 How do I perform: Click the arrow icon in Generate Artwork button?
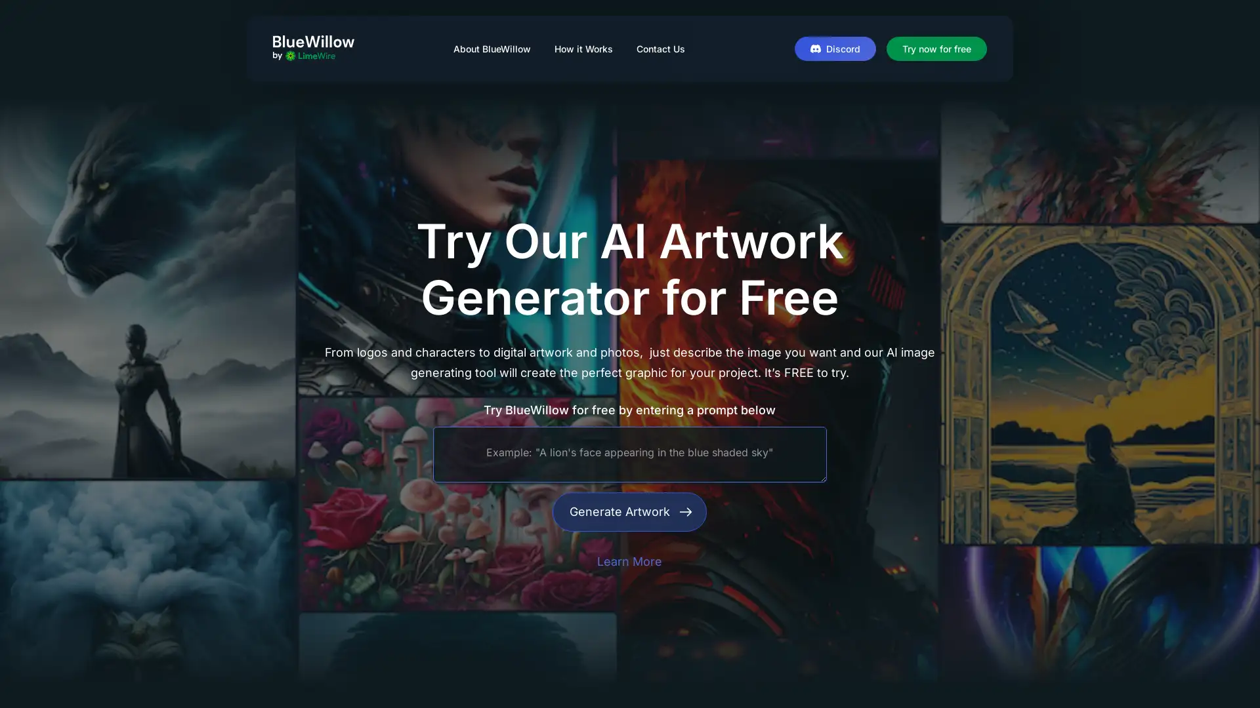(x=685, y=512)
